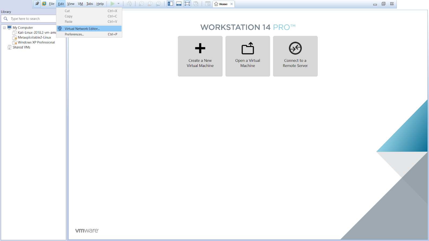Screen dimensions: 429x241
Task: Minimize the VMware Workstation window
Action: [375, 4]
